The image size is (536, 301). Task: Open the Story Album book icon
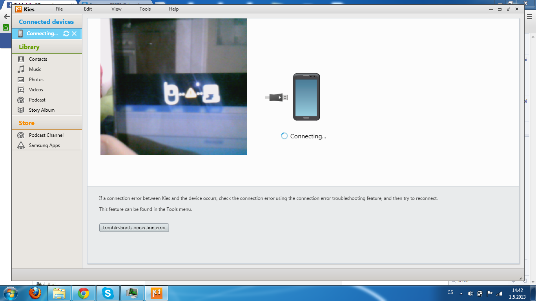point(21,110)
